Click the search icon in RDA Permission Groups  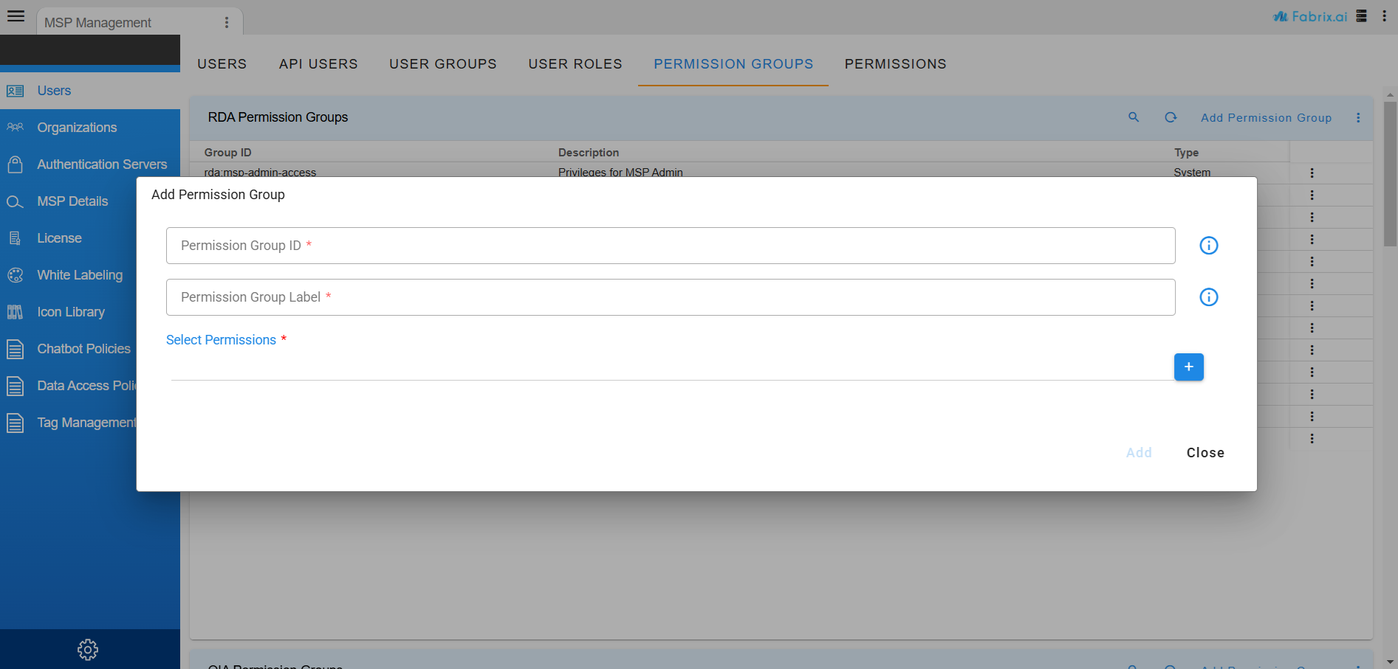click(1134, 117)
